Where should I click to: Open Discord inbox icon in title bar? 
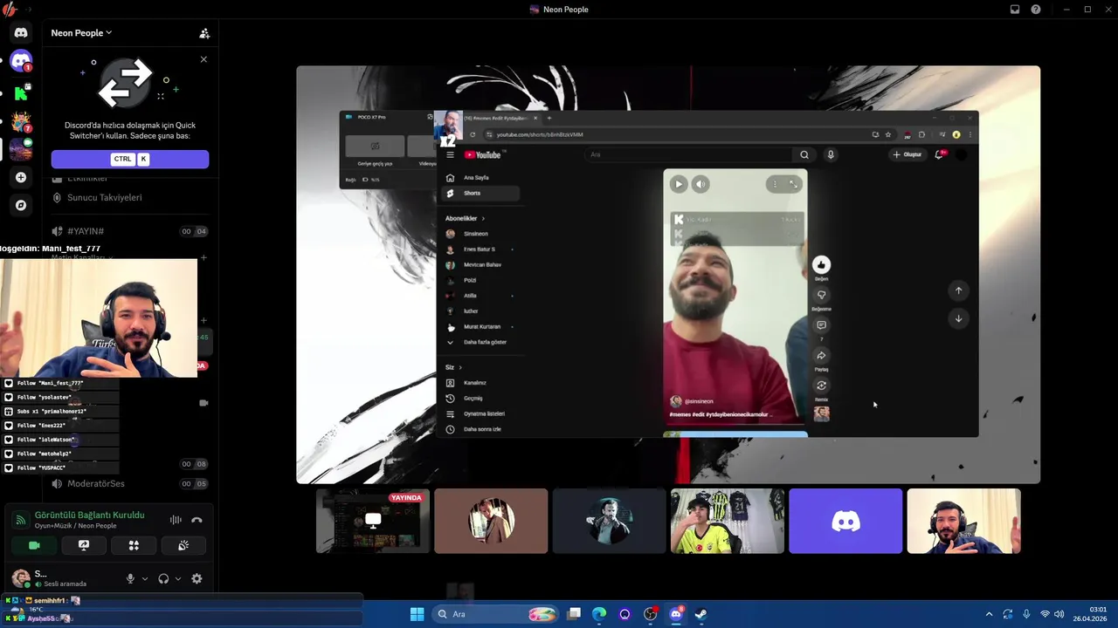click(x=1014, y=10)
